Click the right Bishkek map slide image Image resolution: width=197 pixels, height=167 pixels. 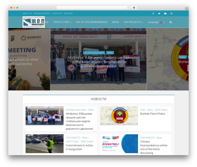coord(168,59)
